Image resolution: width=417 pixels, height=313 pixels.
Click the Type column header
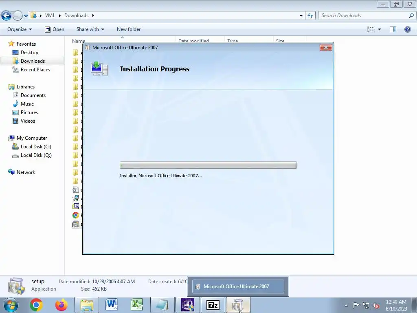233,41
